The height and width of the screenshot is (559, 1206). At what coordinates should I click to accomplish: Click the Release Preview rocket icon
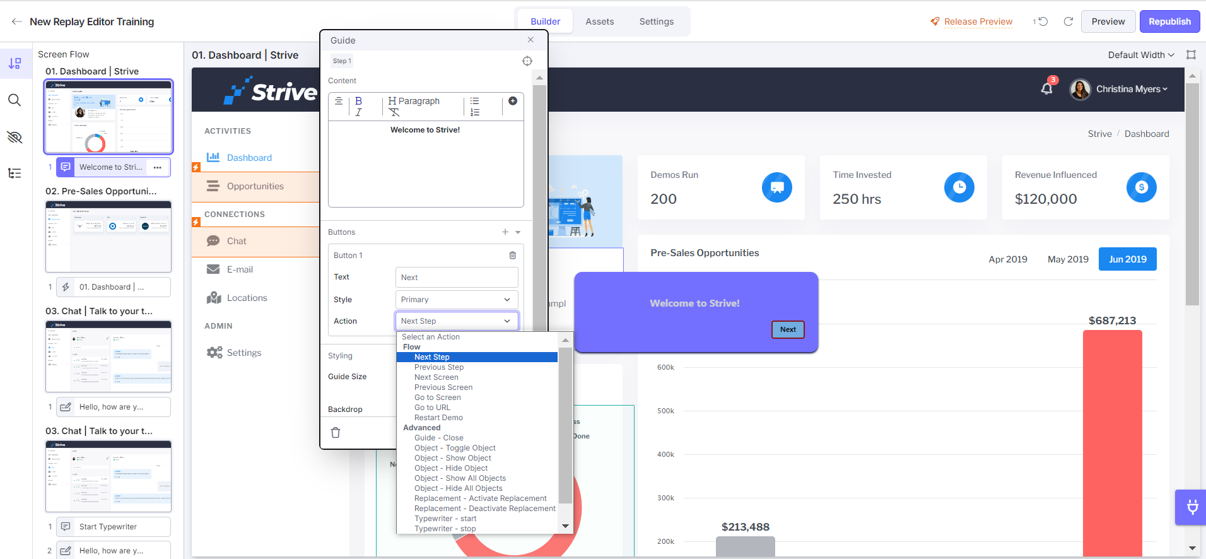935,21
